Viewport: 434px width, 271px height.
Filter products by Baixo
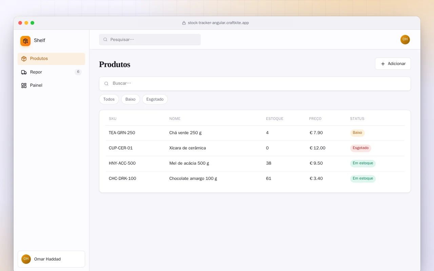[x=131, y=99]
